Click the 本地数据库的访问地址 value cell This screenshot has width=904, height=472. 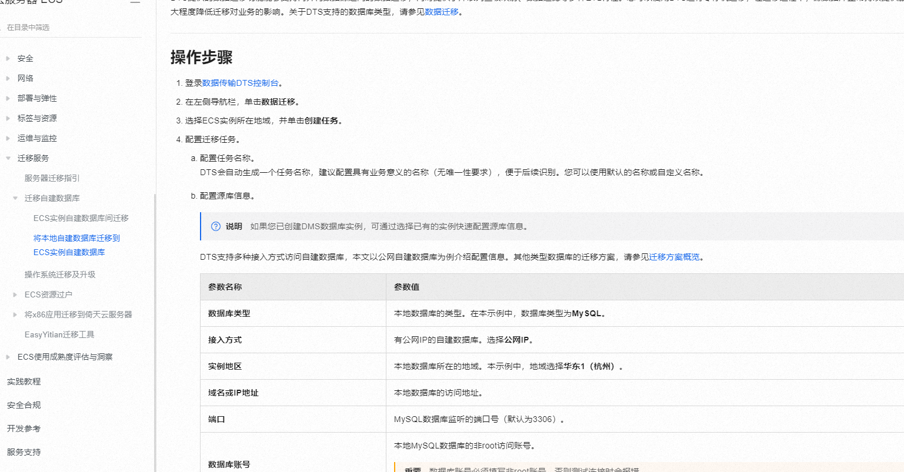(645, 393)
